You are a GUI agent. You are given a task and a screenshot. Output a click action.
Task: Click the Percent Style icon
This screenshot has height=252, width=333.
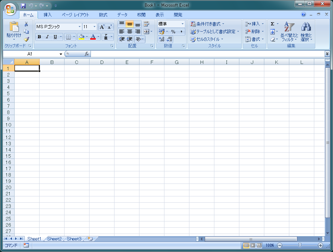[x=173, y=32]
